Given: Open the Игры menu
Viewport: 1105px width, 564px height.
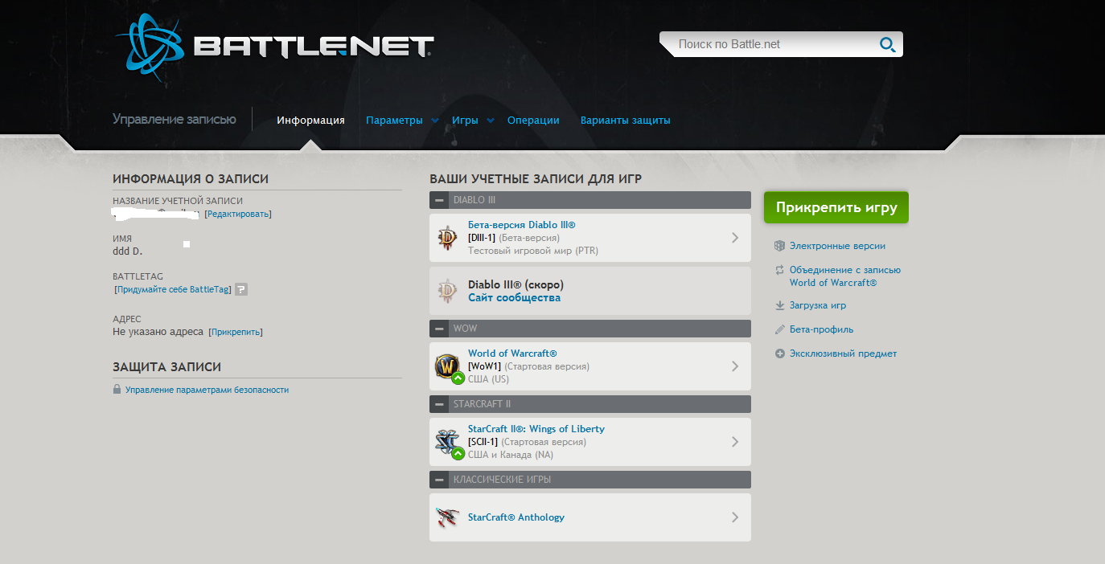Looking at the screenshot, I should (x=465, y=121).
